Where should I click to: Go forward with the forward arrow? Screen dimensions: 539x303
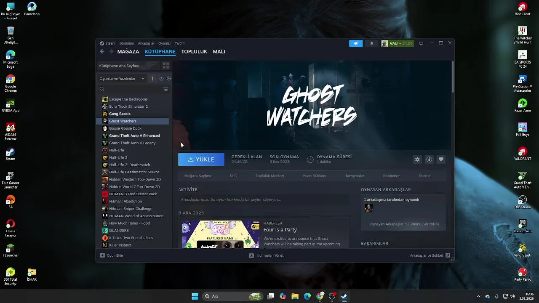pos(111,51)
